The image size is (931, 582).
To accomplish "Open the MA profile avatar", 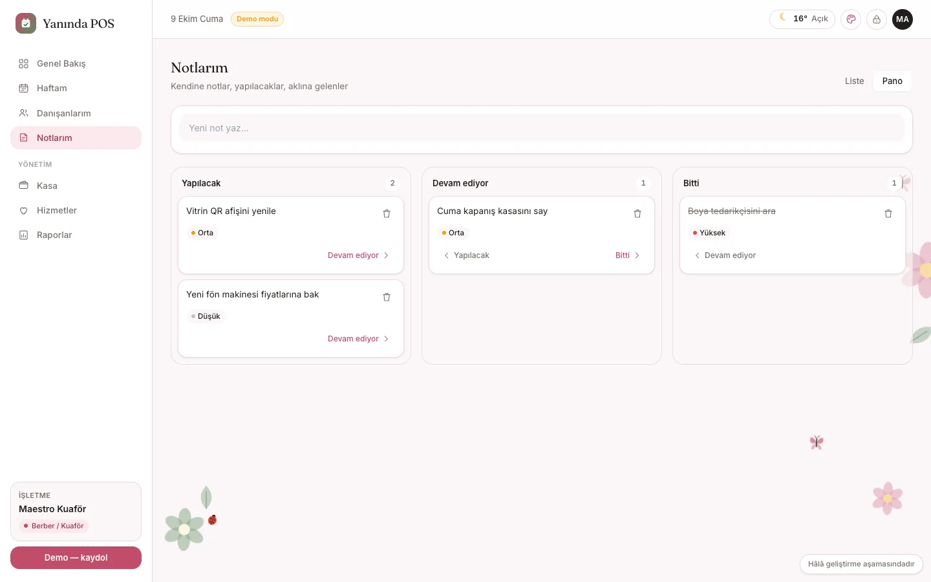I will click(x=903, y=19).
